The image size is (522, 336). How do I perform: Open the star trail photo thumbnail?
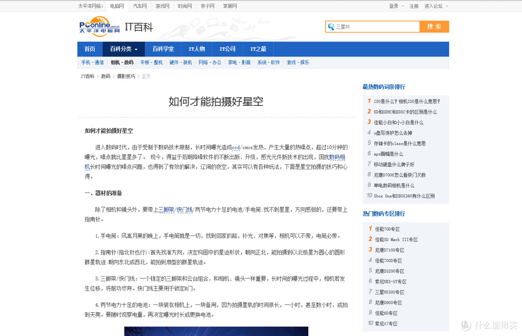(x=216, y=331)
